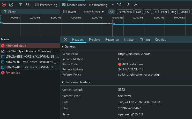Uncheck Disable cache checkbox
The width and height of the screenshot is (192, 119).
click(x=64, y=5)
